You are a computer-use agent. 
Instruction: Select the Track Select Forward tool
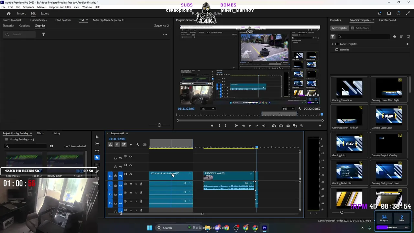pyautogui.click(x=97, y=144)
